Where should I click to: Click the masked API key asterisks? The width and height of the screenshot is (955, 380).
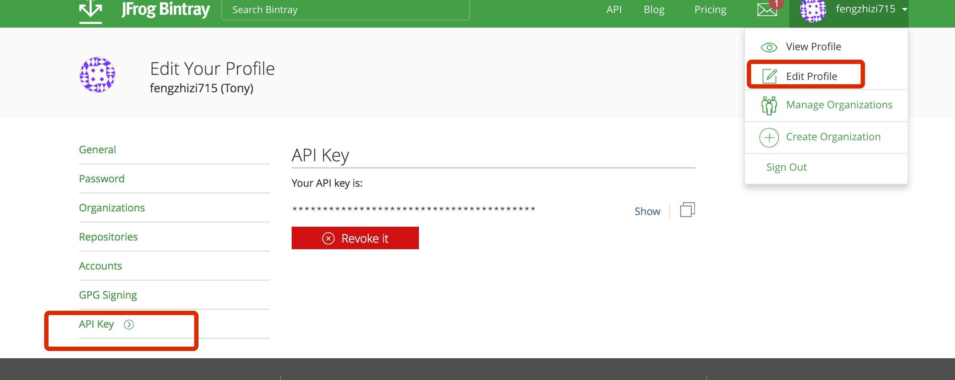(414, 209)
